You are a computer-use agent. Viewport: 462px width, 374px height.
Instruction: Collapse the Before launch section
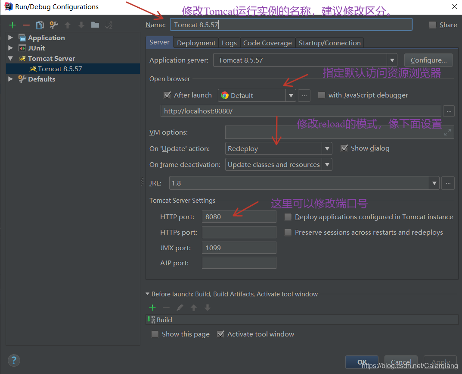click(x=147, y=294)
